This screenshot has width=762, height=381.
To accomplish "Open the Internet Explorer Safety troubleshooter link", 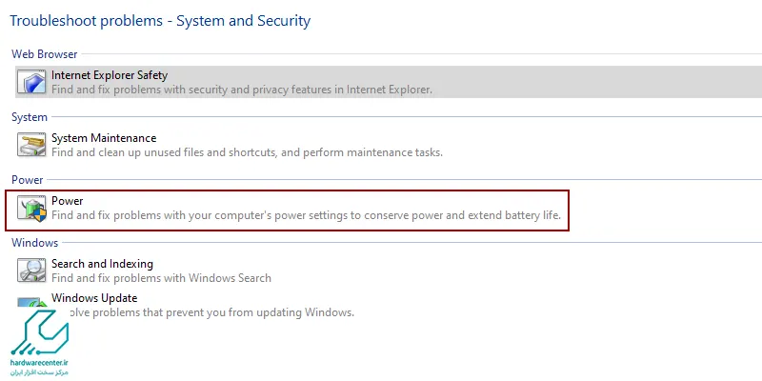I will coord(110,75).
